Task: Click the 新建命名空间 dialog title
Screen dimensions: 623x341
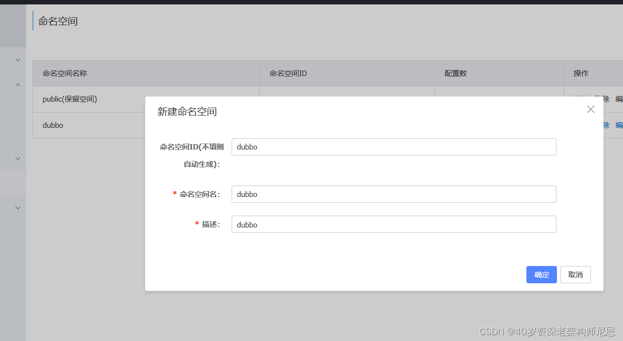Action: [x=187, y=112]
